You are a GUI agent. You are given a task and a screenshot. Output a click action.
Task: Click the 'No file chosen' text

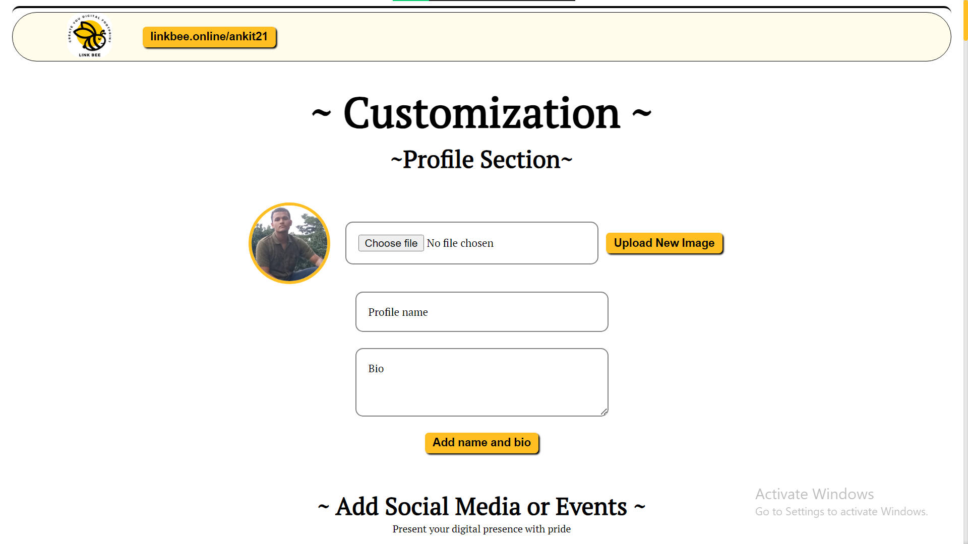[x=460, y=243]
